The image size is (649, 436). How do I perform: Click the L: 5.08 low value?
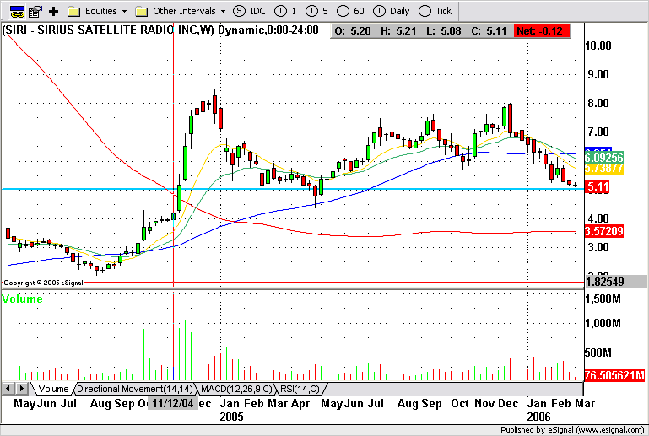pos(444,31)
